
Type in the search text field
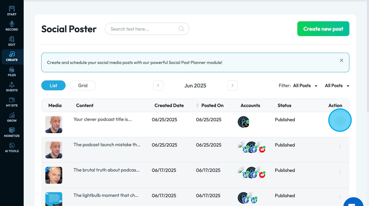point(143,29)
